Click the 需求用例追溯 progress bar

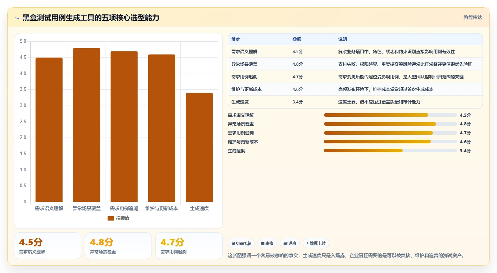[390, 133]
